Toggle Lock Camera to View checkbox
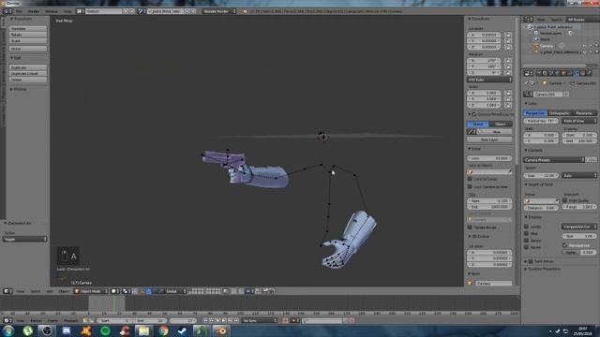 coord(470,186)
